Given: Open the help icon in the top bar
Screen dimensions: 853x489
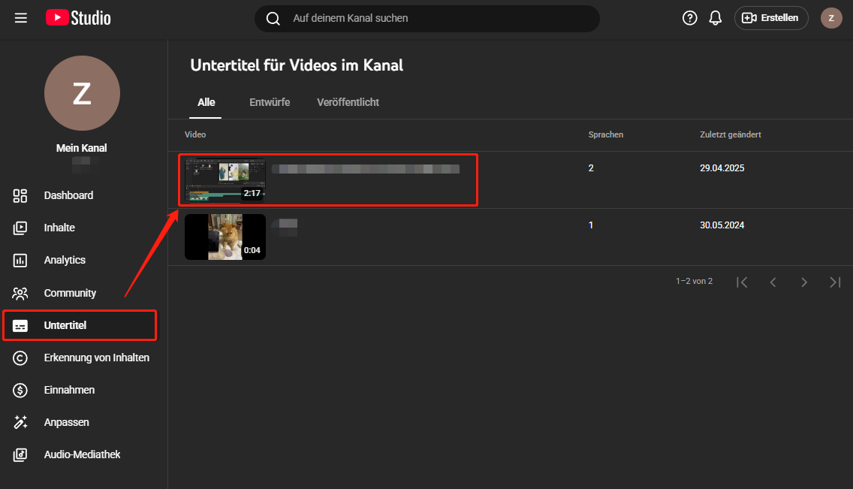Looking at the screenshot, I should (x=689, y=17).
